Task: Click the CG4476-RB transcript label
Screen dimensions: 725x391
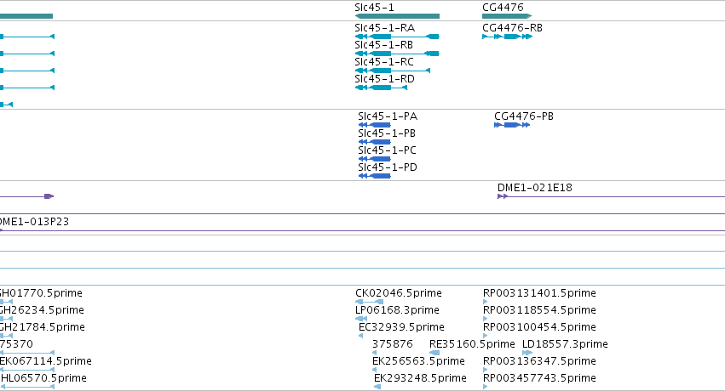Action: click(512, 28)
